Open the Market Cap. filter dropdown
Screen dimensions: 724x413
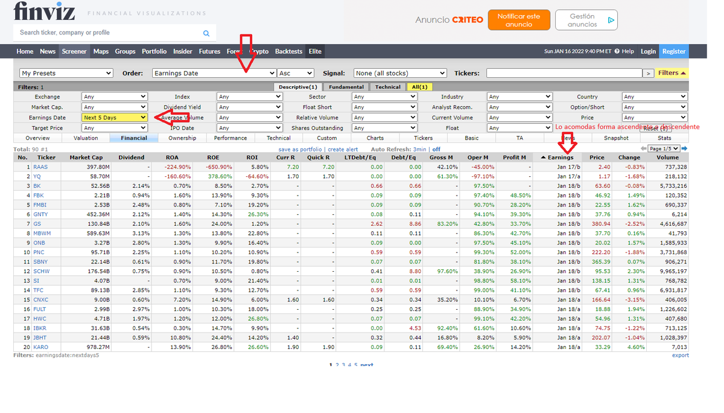click(114, 107)
